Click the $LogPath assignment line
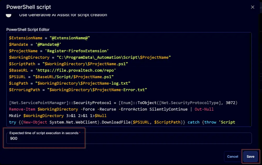262x165 pixels. 70,83
